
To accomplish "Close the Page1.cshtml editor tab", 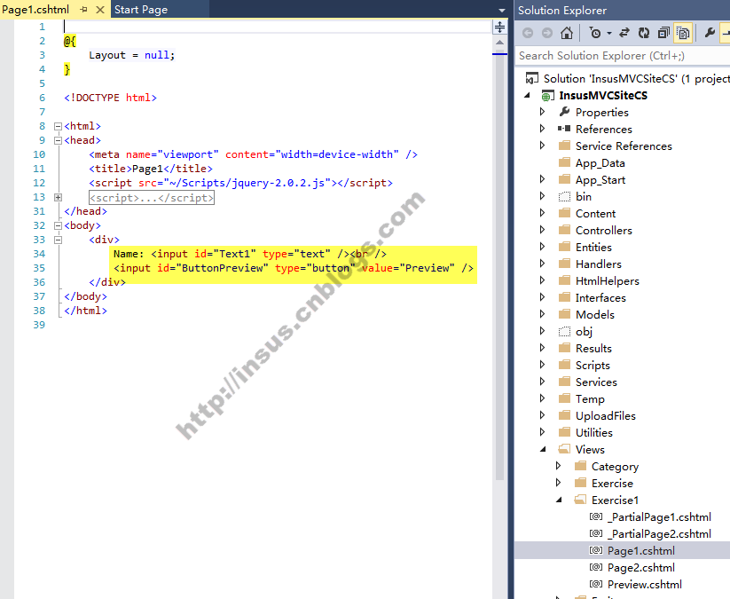I will pos(99,9).
